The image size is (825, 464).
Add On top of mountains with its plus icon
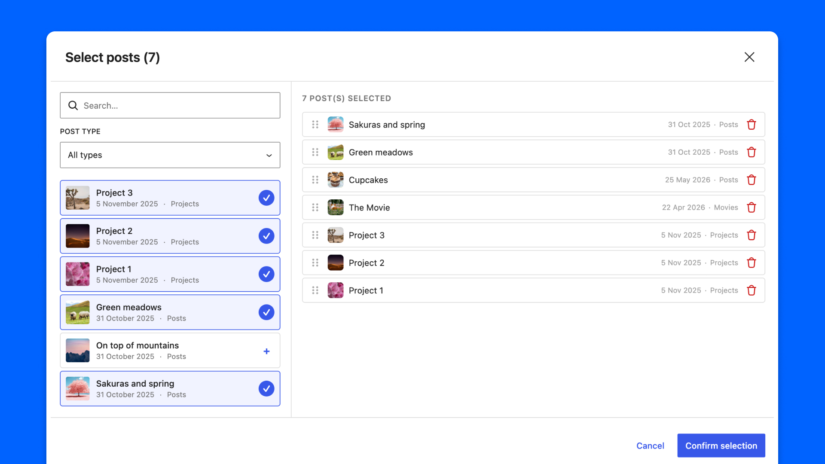(266, 351)
